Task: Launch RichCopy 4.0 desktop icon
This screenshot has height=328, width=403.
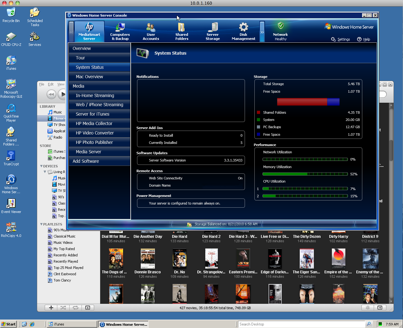Action: (x=11, y=230)
